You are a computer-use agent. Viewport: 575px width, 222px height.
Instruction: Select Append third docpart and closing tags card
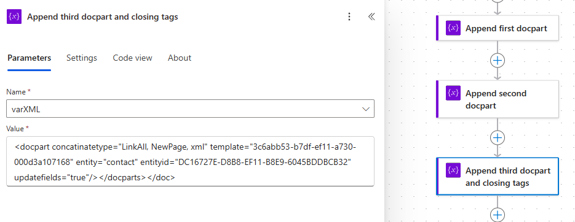(498, 176)
